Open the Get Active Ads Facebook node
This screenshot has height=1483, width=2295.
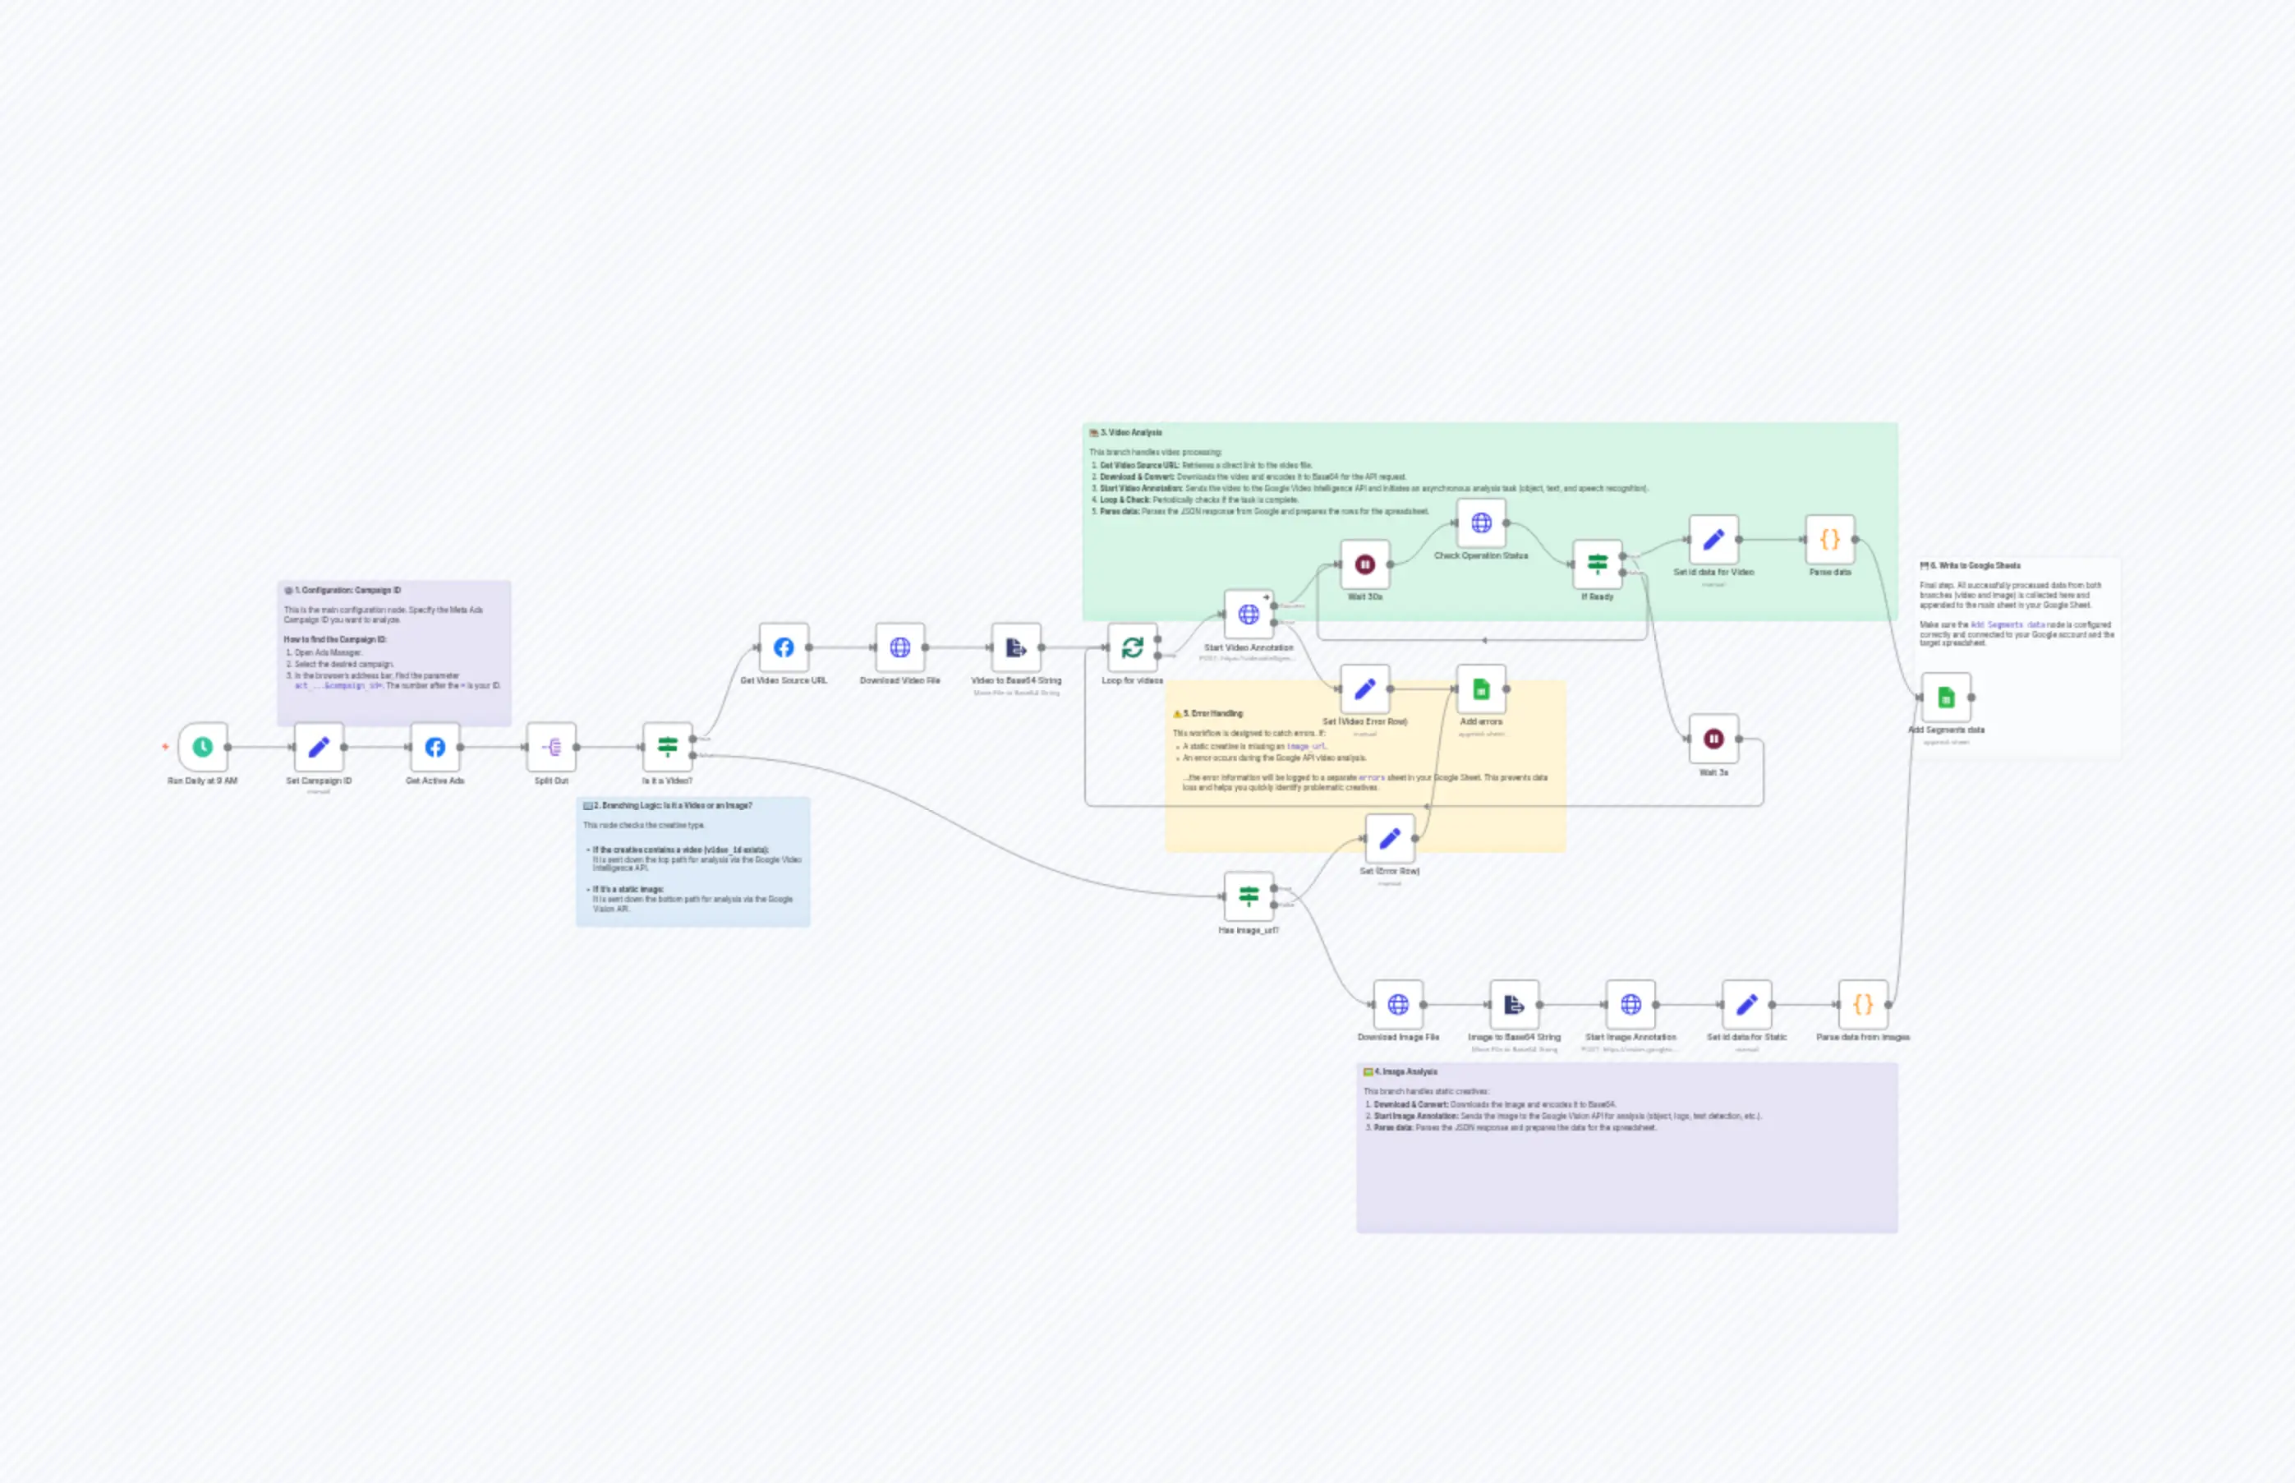(435, 746)
